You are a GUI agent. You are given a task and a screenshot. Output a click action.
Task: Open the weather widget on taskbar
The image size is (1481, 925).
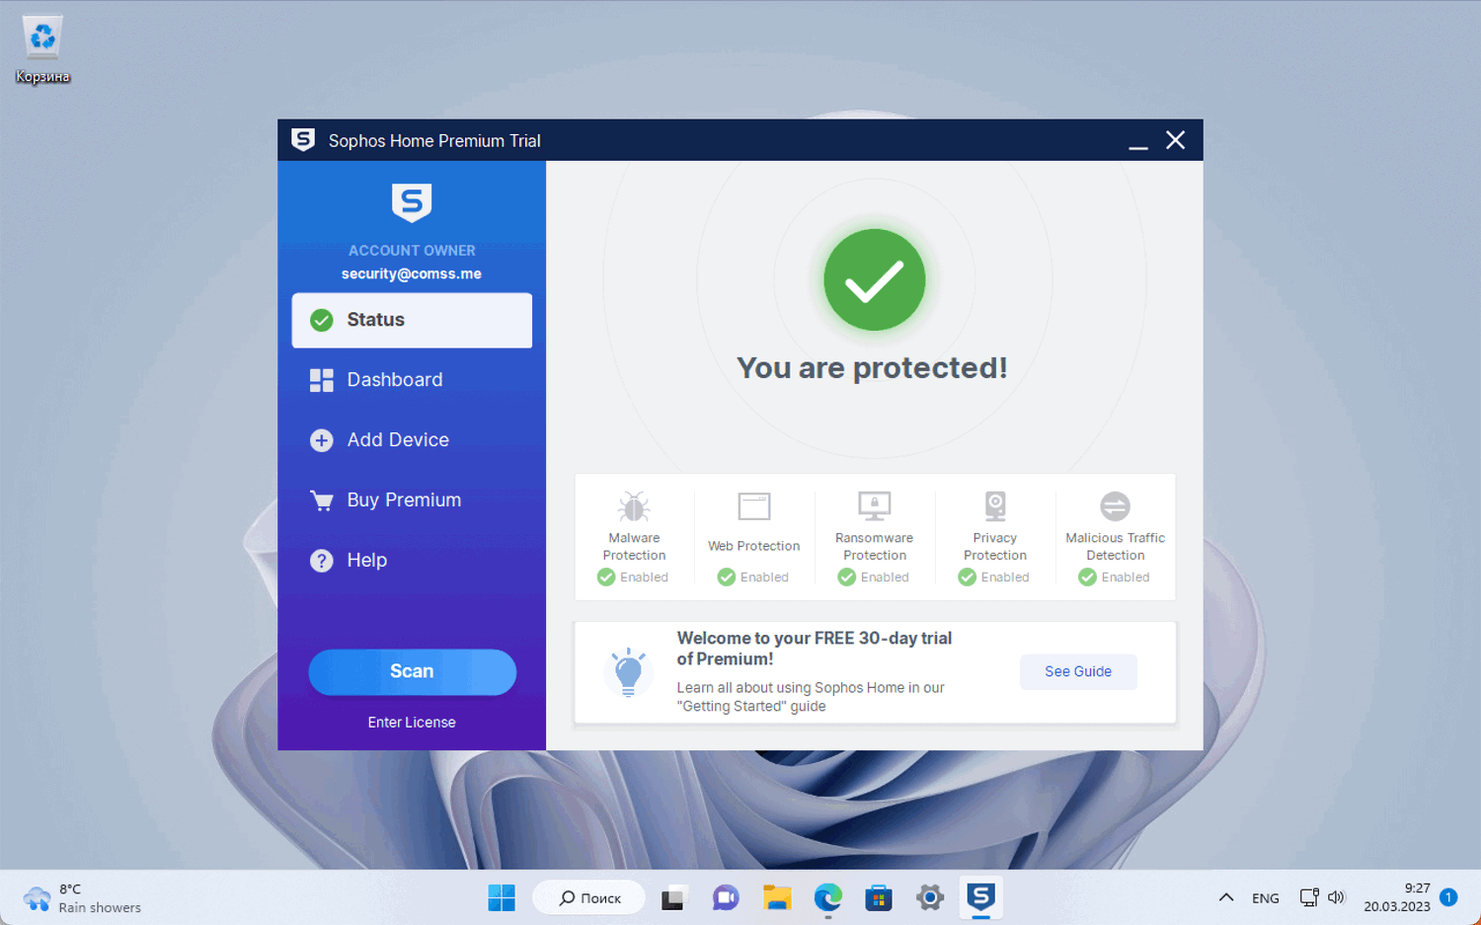(x=84, y=898)
